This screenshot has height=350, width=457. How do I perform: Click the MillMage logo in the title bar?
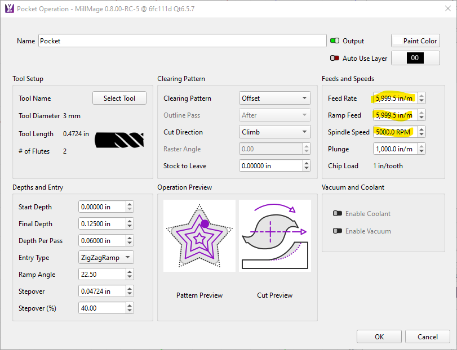click(x=8, y=8)
